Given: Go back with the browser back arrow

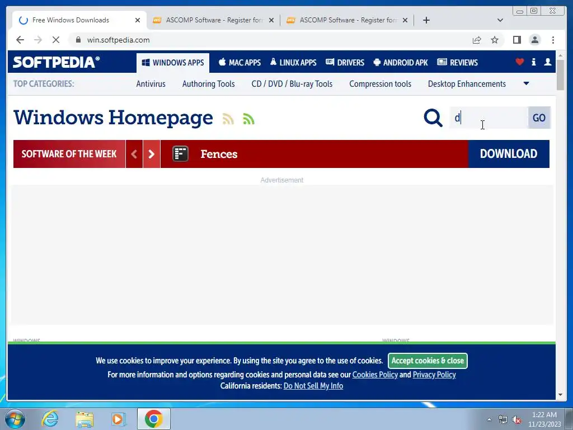Looking at the screenshot, I should (20, 40).
